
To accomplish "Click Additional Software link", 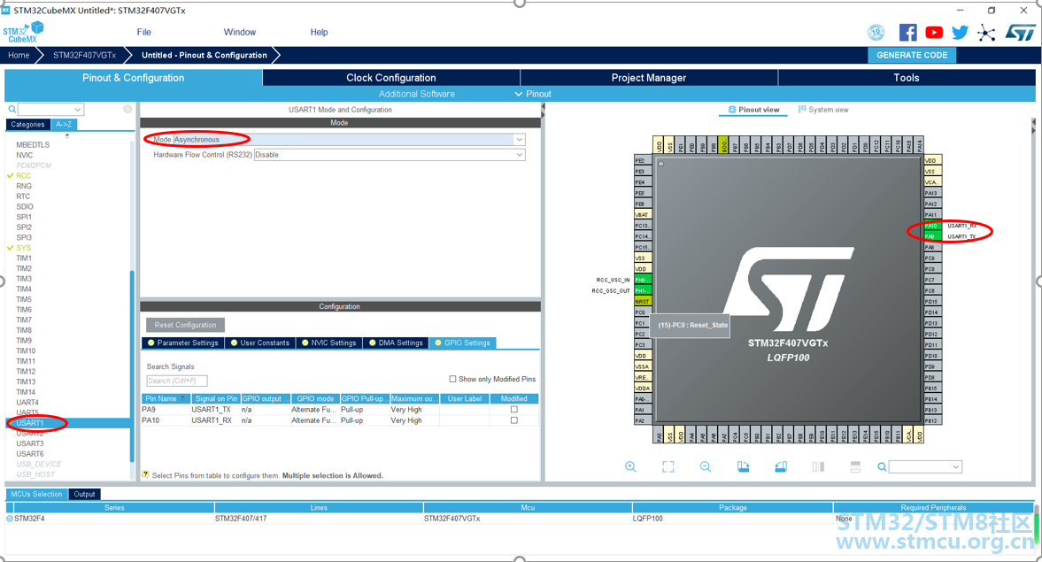I will [x=417, y=94].
